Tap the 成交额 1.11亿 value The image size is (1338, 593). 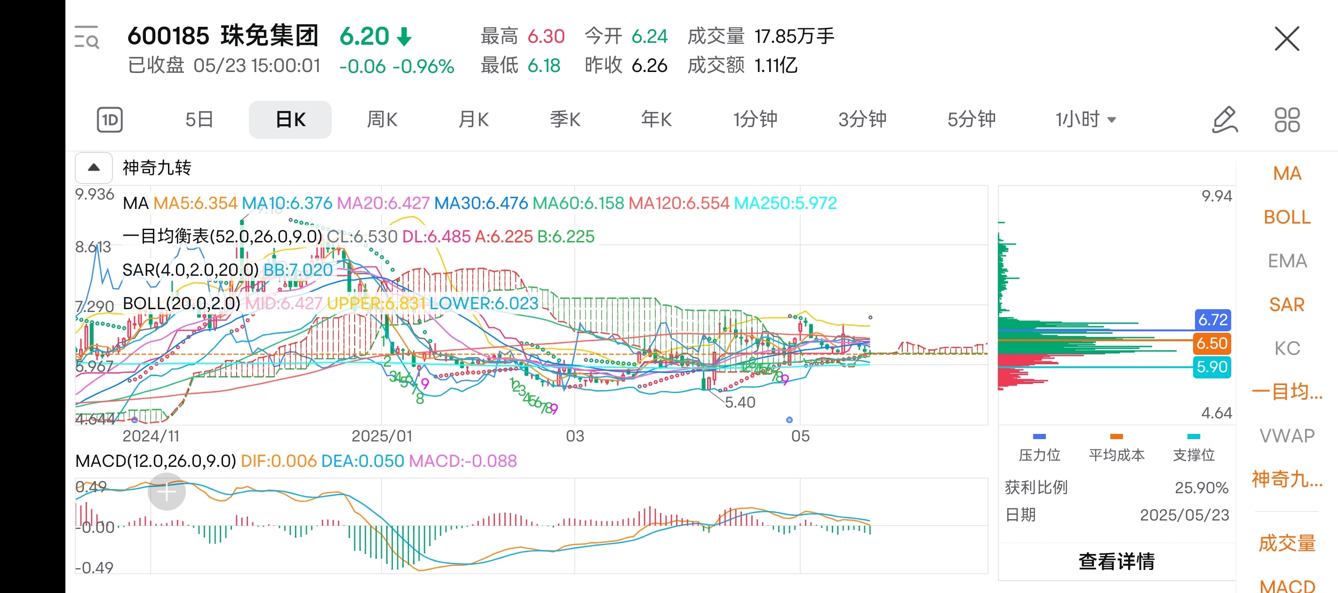(x=775, y=65)
